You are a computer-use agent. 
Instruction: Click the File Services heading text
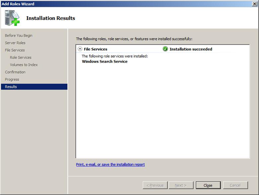(x=96, y=49)
